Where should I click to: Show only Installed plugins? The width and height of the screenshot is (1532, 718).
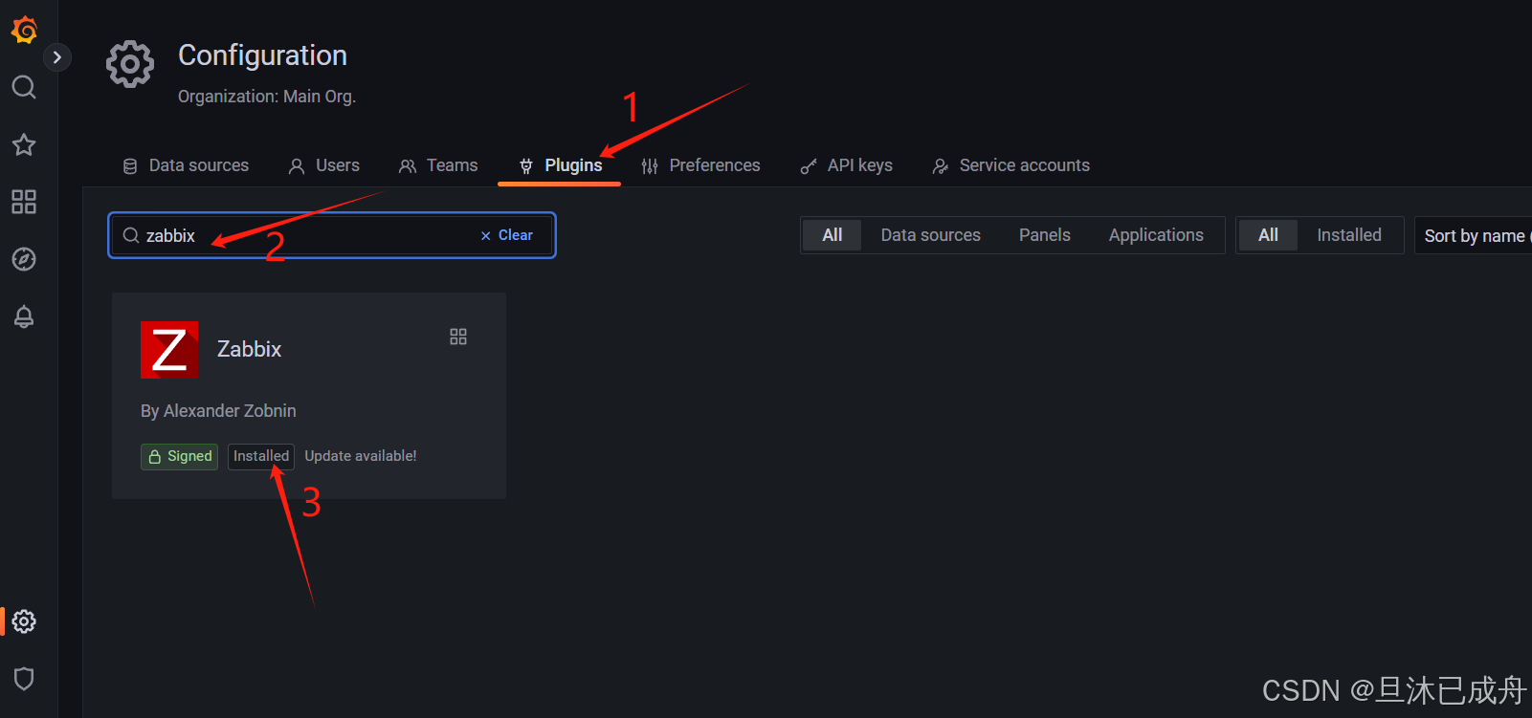click(x=1348, y=235)
